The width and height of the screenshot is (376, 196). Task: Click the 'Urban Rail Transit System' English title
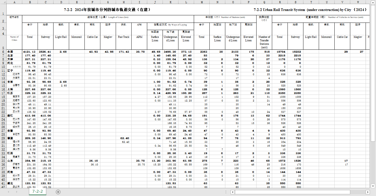(311, 10)
